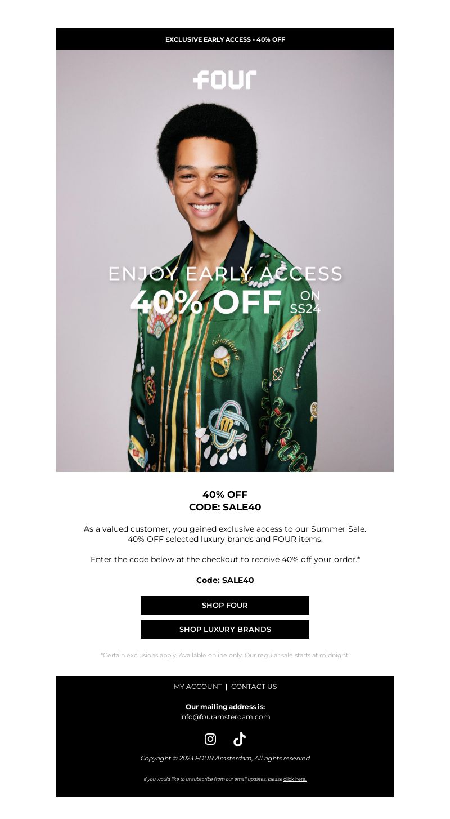
Task: Select the bold 'CODE: SALE40' heading
Action: click(225, 507)
